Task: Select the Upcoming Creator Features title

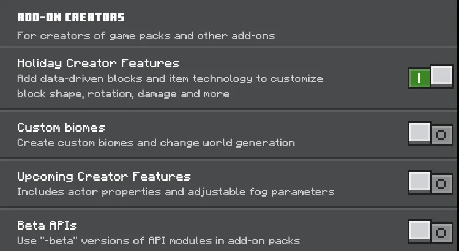Action: click(x=104, y=176)
